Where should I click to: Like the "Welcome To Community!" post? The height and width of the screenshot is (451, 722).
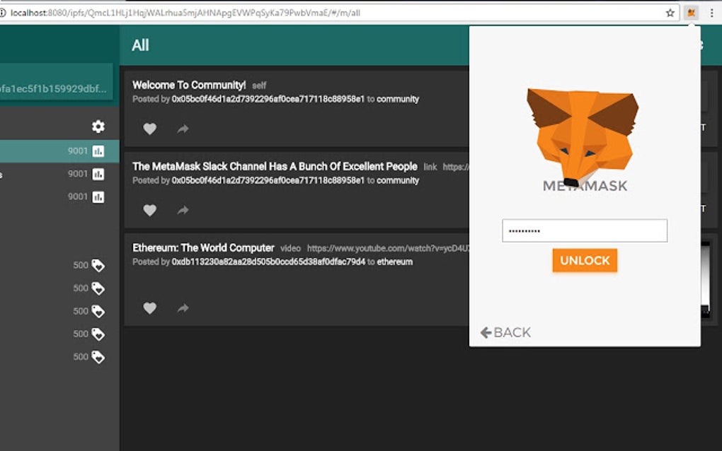[150, 129]
